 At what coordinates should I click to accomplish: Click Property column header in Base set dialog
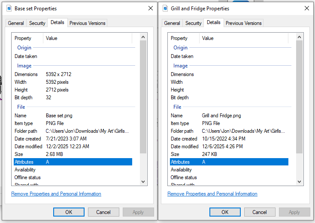[x=27, y=38]
